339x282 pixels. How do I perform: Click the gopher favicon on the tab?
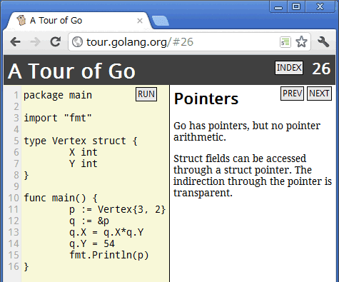point(21,21)
